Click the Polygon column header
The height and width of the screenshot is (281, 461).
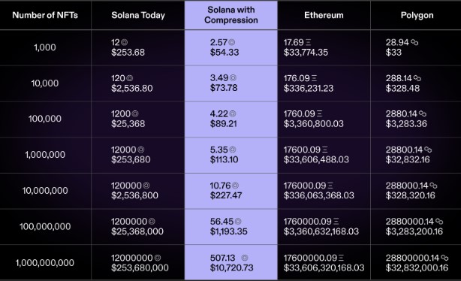[417, 15]
